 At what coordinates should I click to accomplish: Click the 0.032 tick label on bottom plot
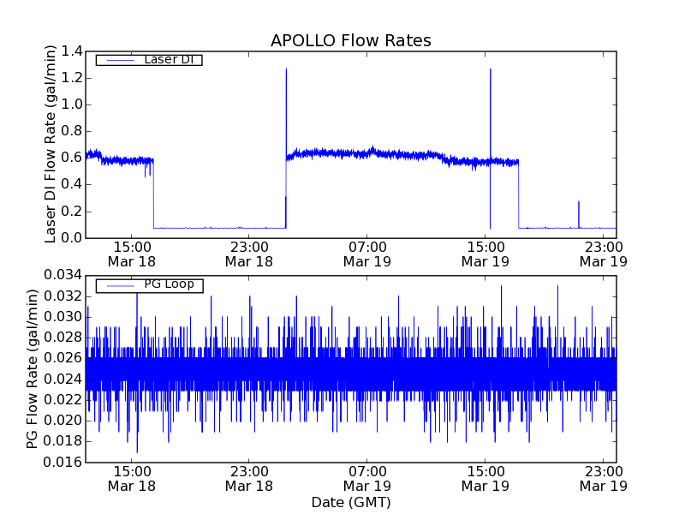click(x=63, y=296)
